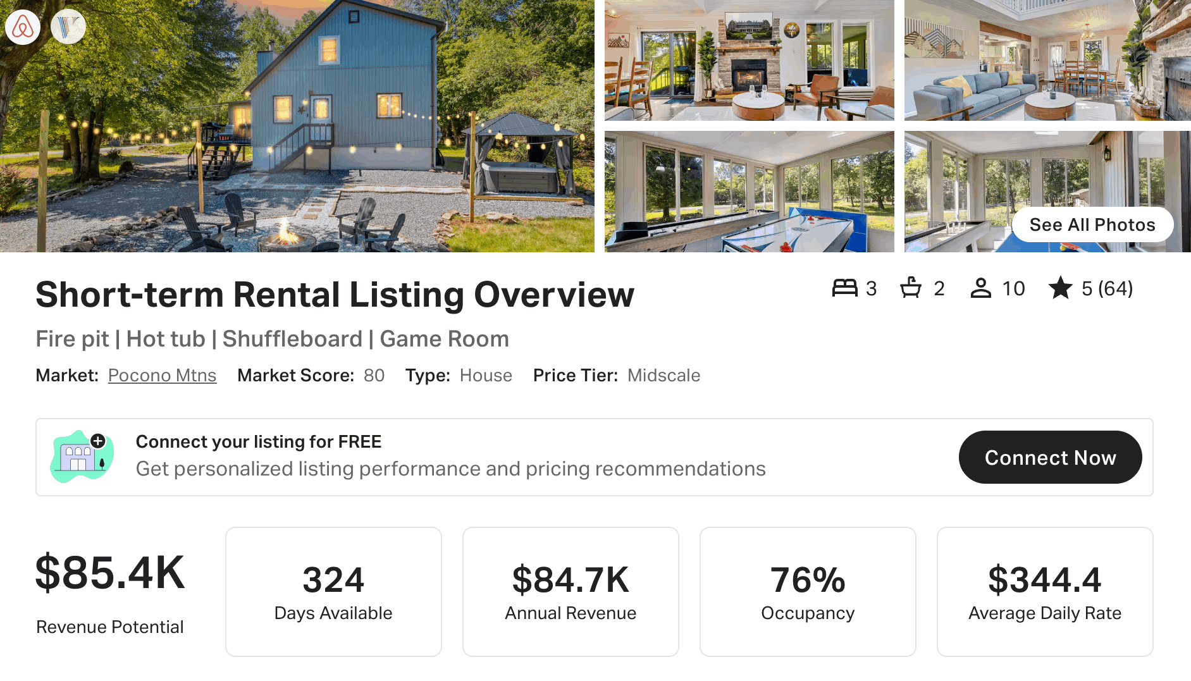
Task: Click the bathrooms bathtub icon
Action: (911, 288)
